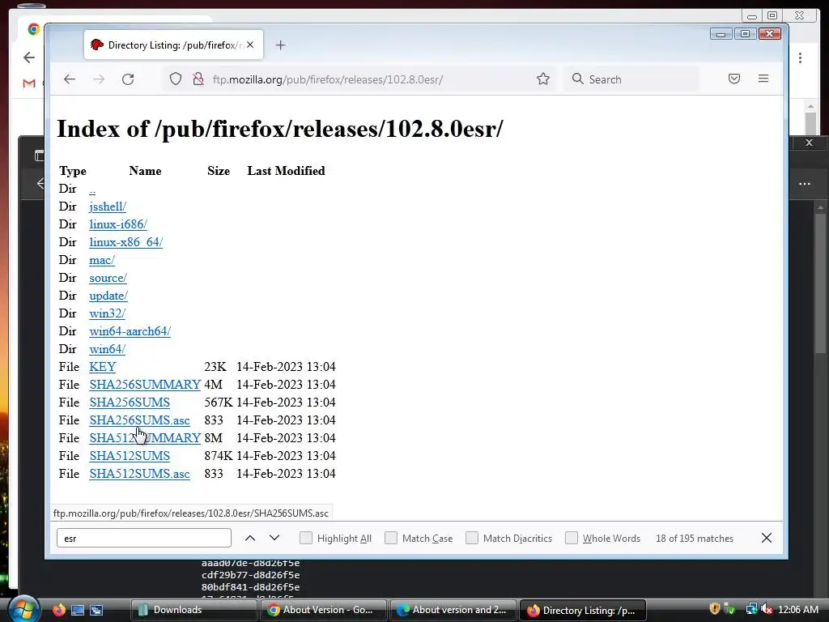This screenshot has height=622, width=829.
Task: Click the security shield tray icon
Action: pos(714,609)
